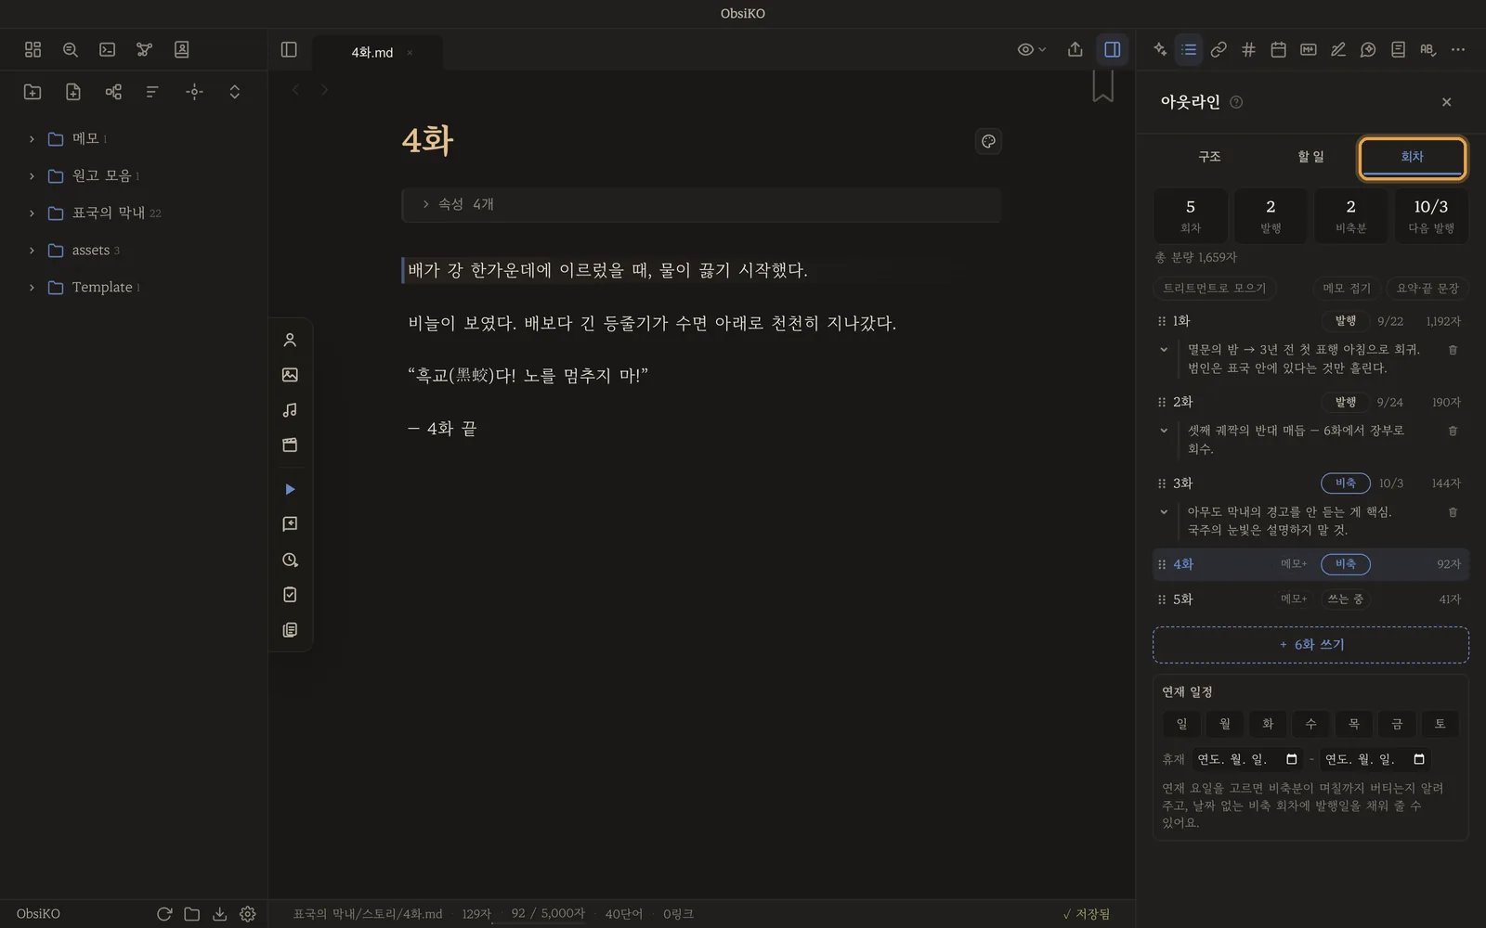
Task: Expand the 표국의 막내 folder
Action: point(32,213)
